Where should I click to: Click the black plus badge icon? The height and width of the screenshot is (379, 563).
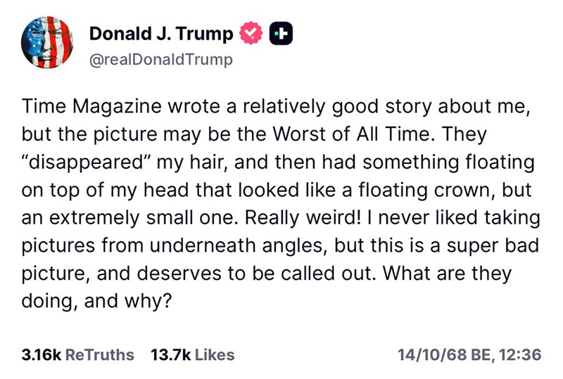coord(279,32)
